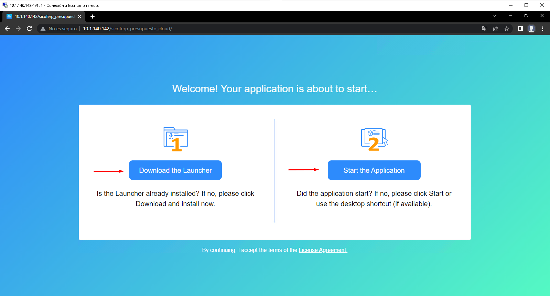Open the translate page icon
Viewport: 550px width, 296px height.
(x=485, y=29)
